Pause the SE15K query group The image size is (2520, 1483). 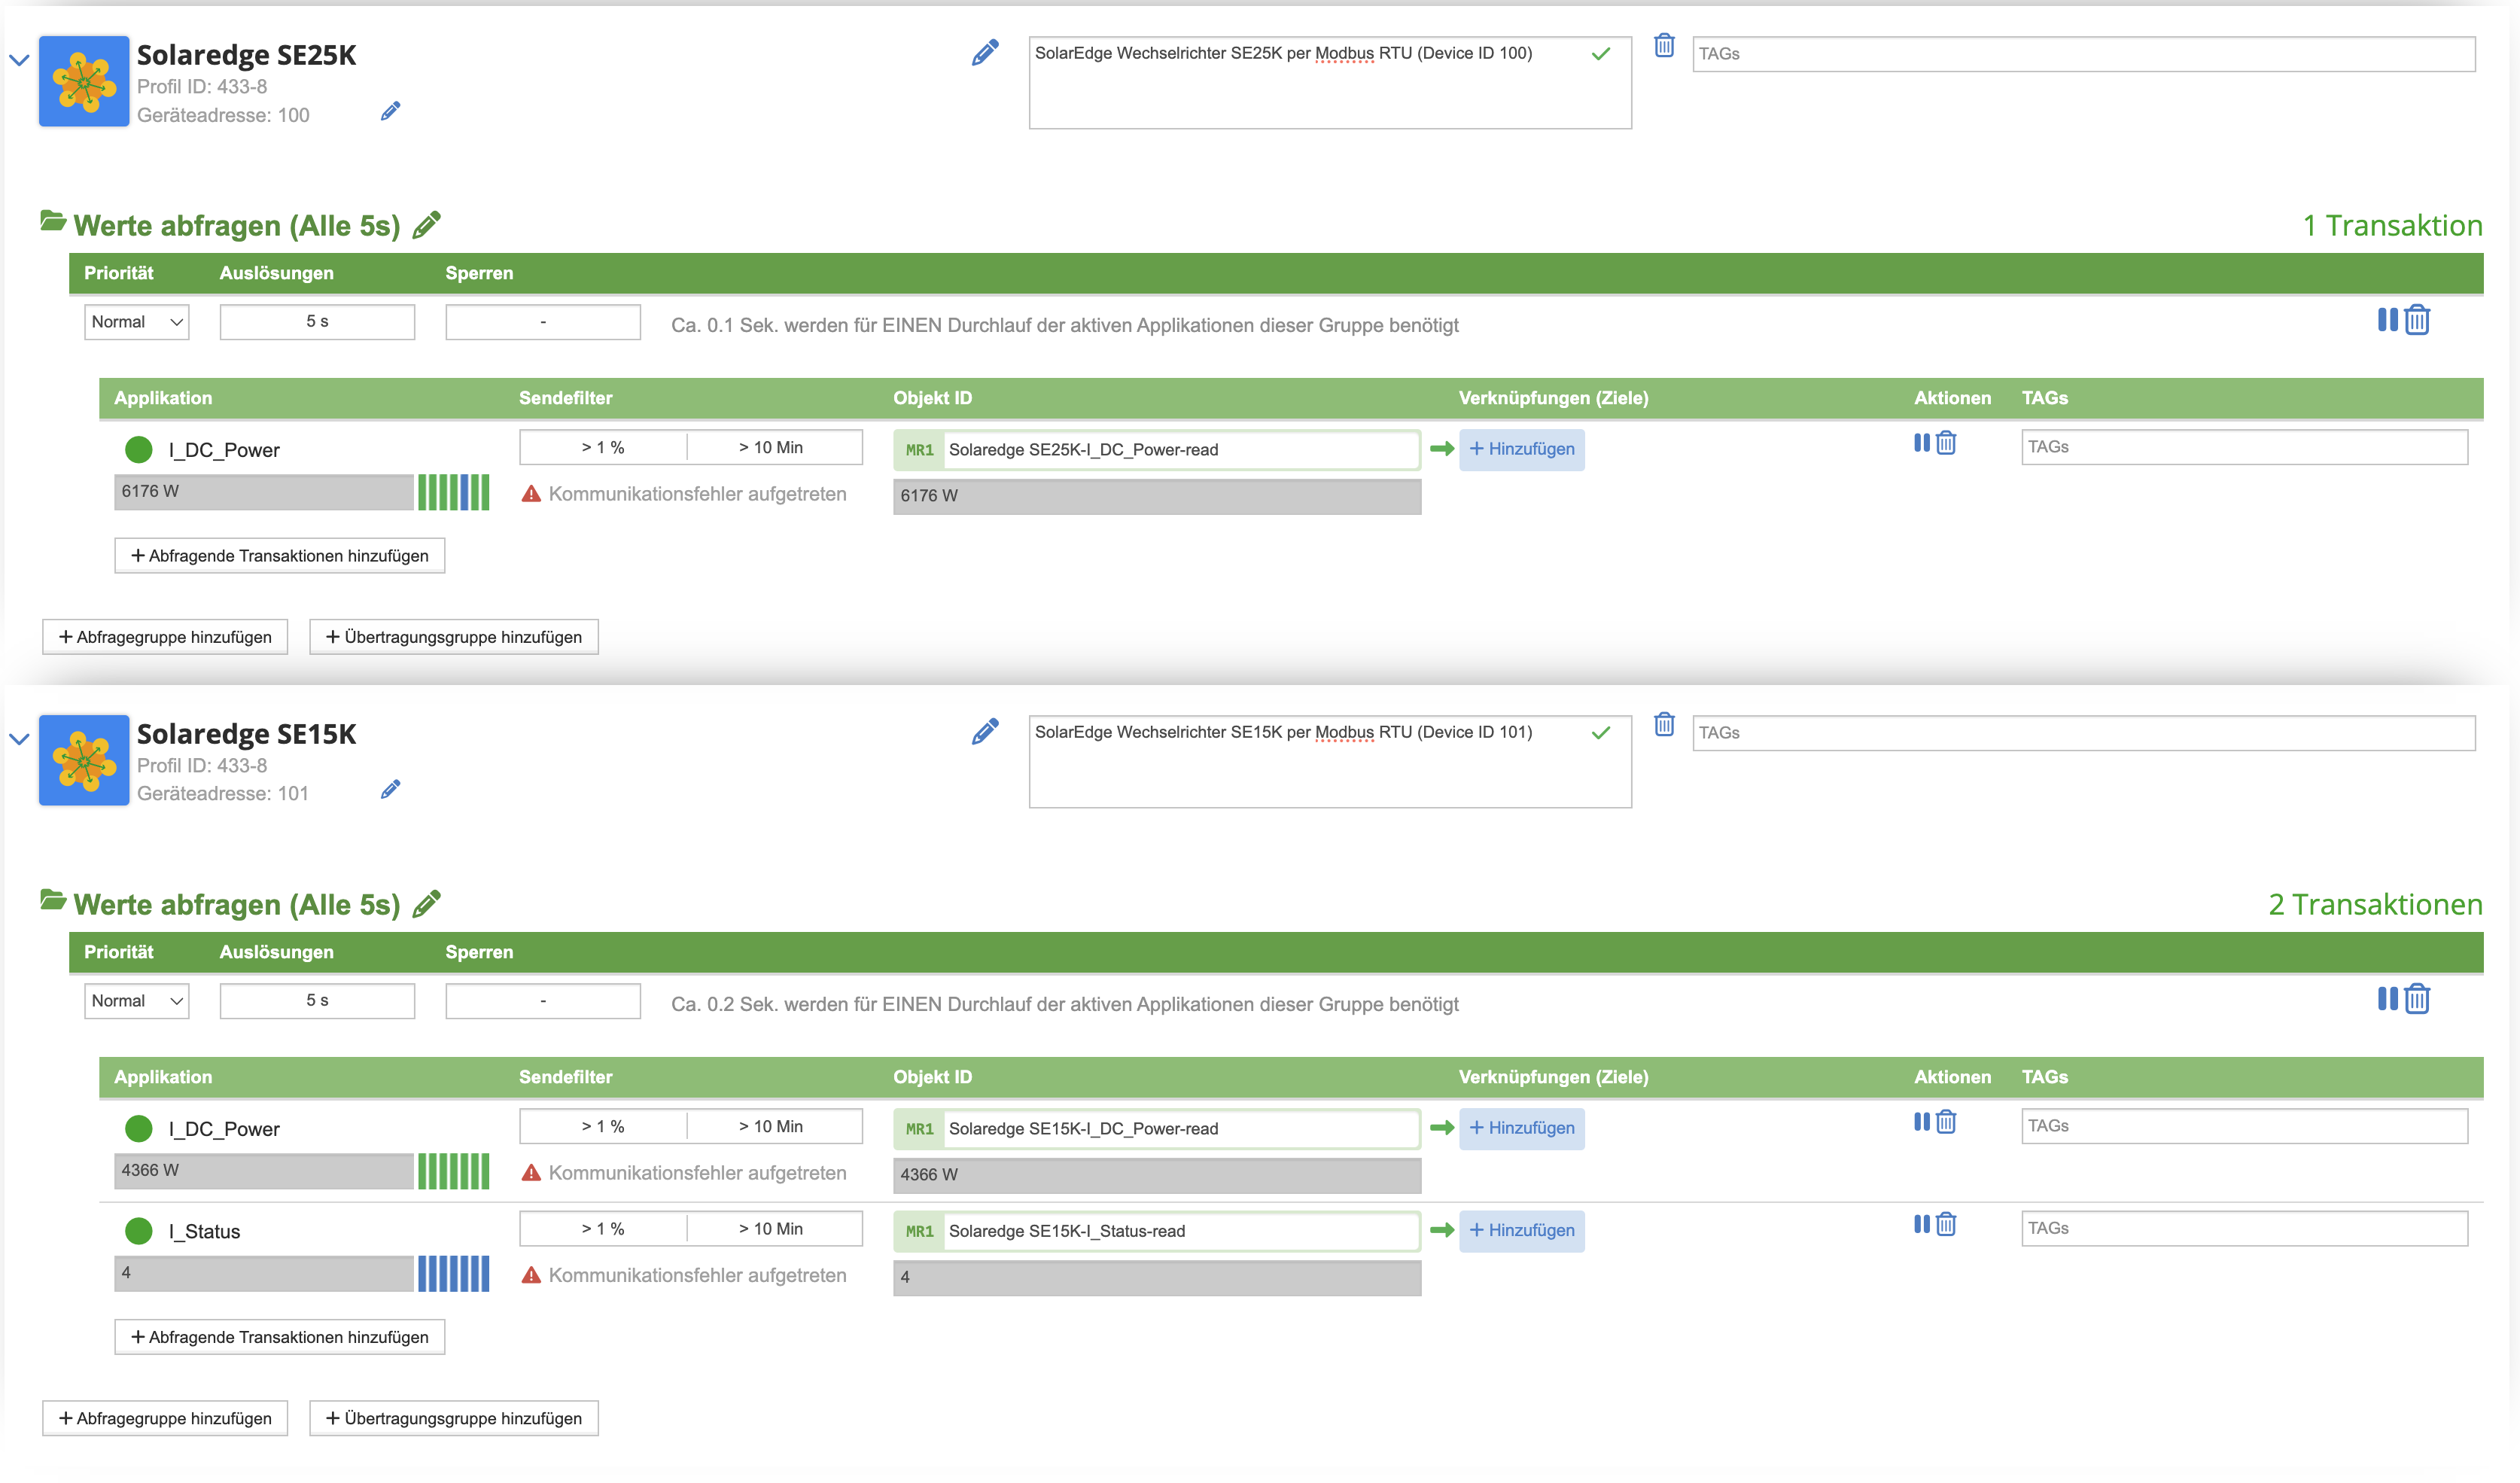pos(2388,999)
